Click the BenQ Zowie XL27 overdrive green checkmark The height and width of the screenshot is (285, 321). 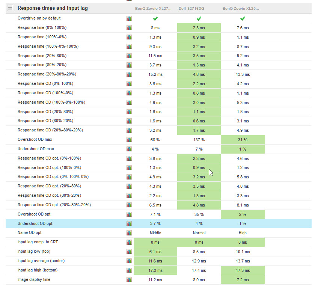155,19
